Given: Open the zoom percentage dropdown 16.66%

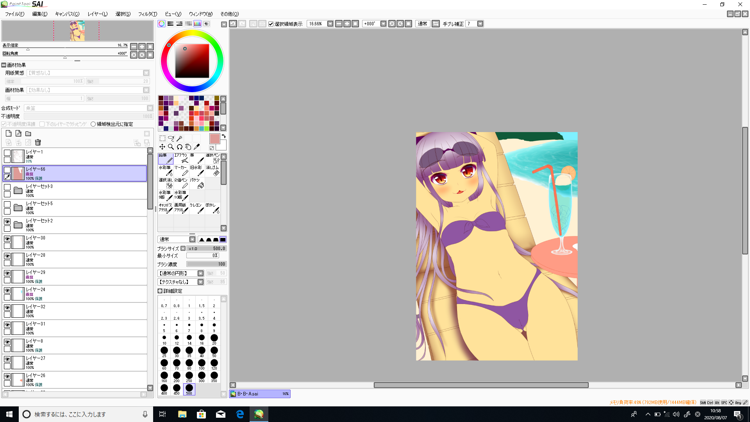Looking at the screenshot, I should tap(330, 24).
